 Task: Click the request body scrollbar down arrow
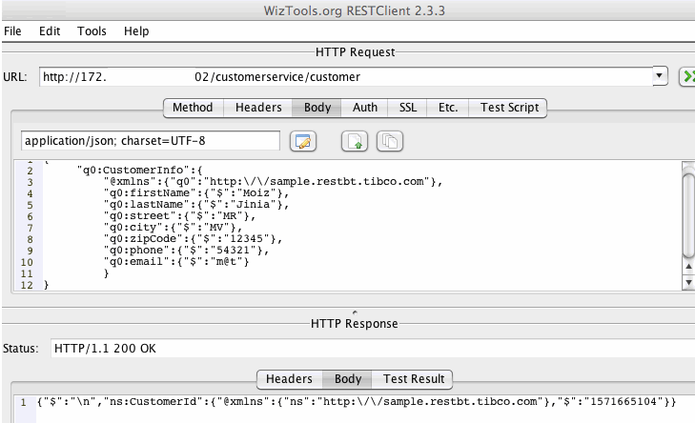pyautogui.click(x=688, y=282)
